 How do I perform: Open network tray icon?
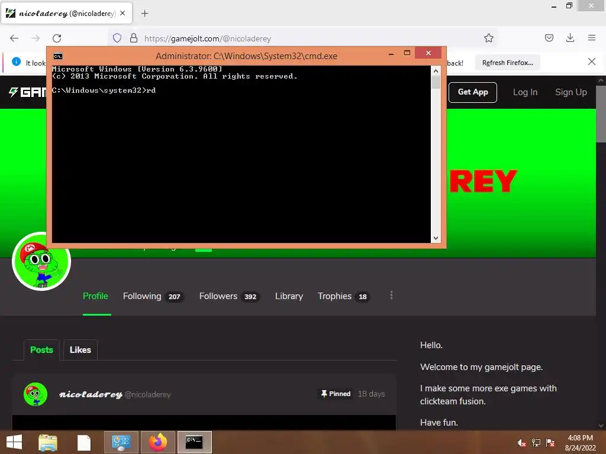point(536,443)
